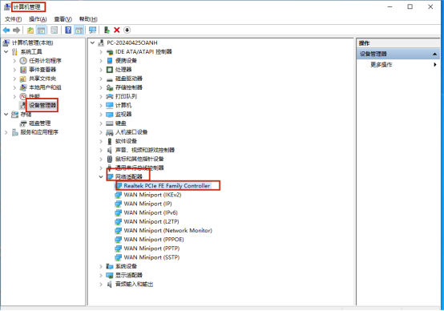Open the 查看(V) menu
The height and width of the screenshot is (311, 444).
[x=63, y=19]
